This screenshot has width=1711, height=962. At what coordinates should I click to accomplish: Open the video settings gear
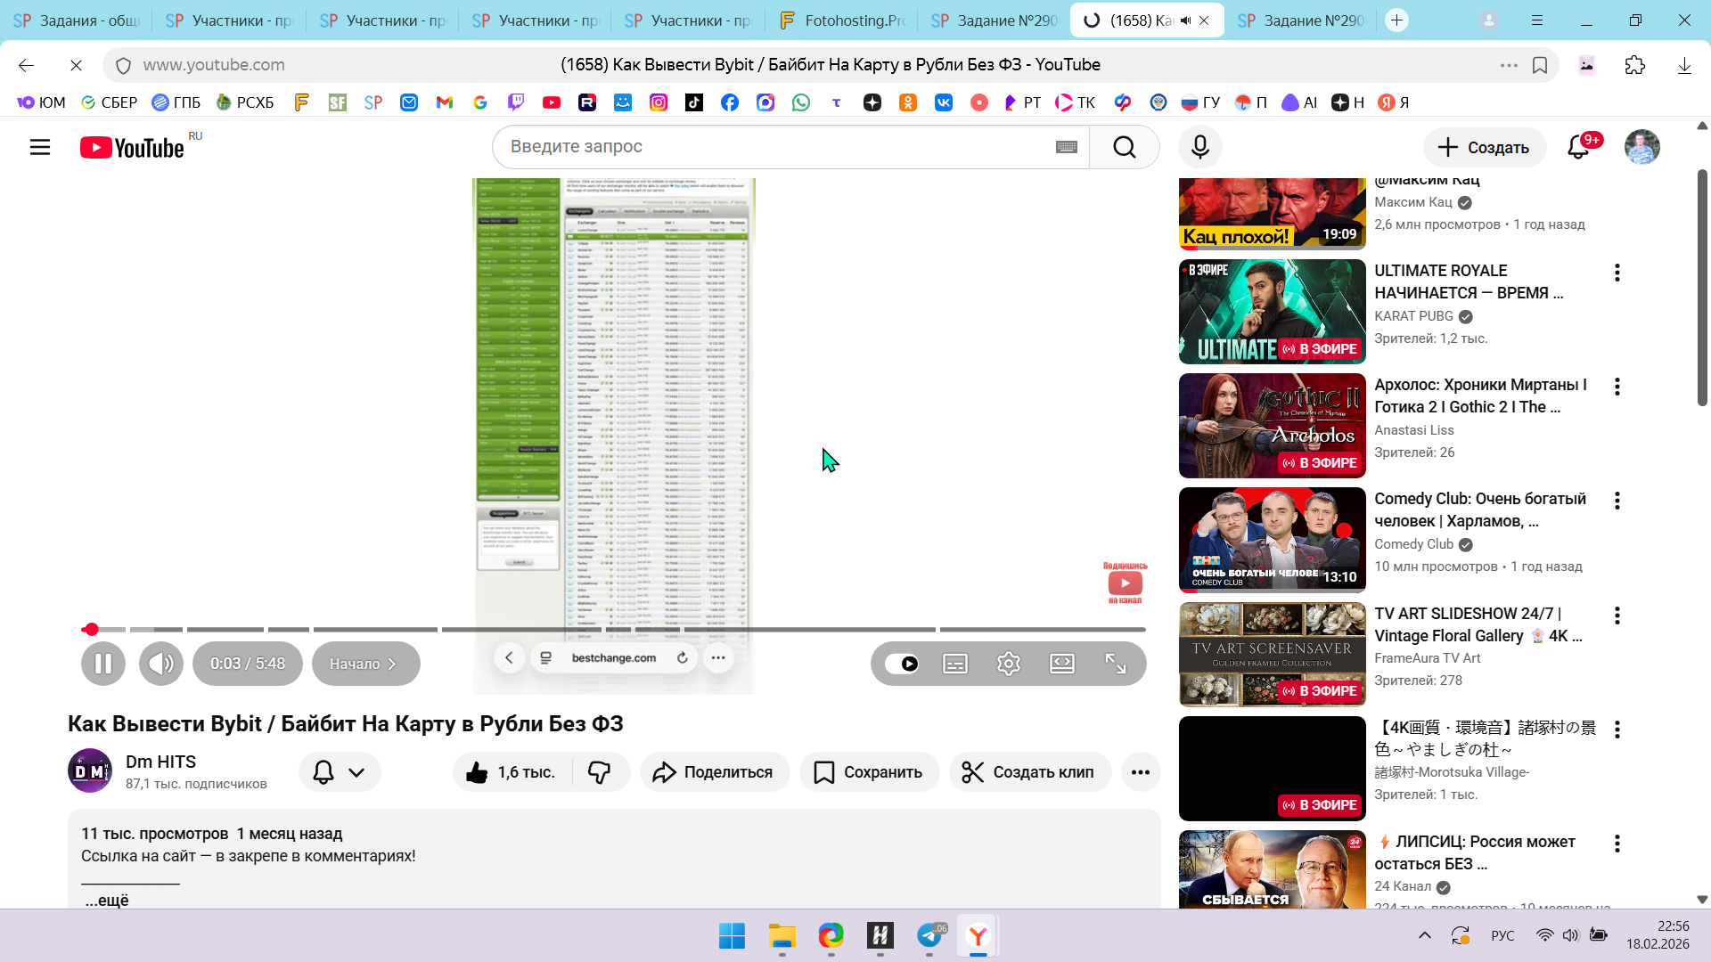(1008, 664)
